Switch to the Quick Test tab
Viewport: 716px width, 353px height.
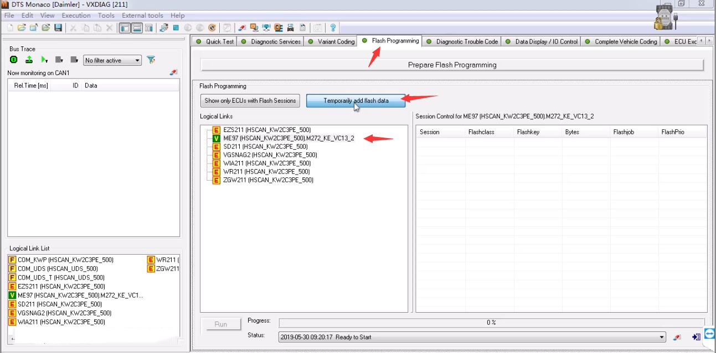[x=215, y=41]
